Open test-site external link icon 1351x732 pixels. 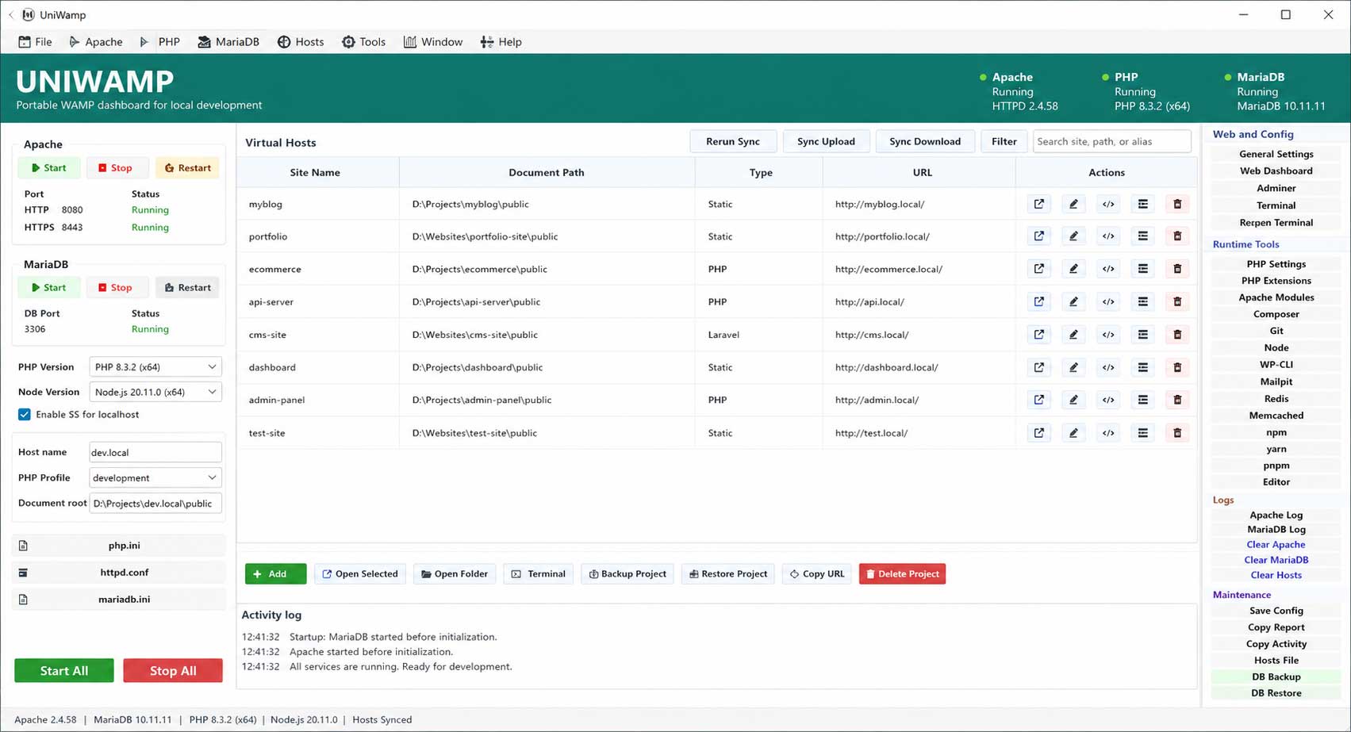1038,433
